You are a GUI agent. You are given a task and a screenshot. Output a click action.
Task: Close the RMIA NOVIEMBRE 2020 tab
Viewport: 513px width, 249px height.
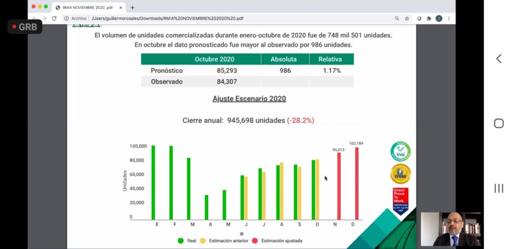coord(121,7)
